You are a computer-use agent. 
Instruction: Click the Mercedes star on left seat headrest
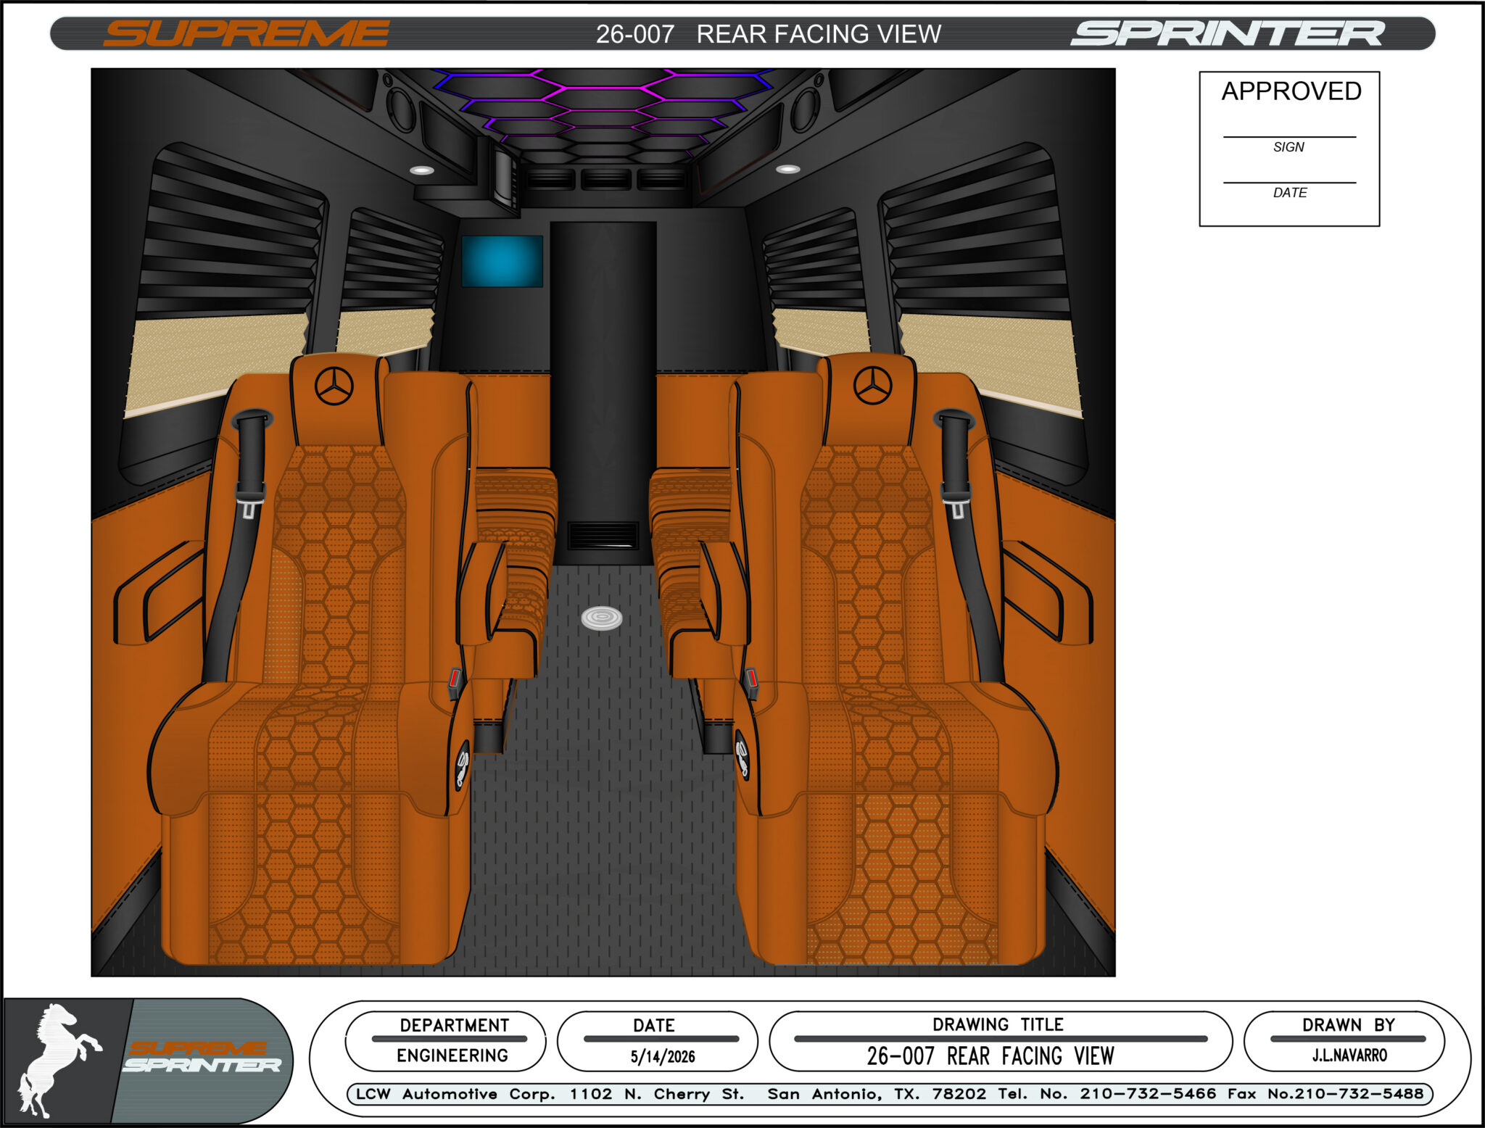334,386
